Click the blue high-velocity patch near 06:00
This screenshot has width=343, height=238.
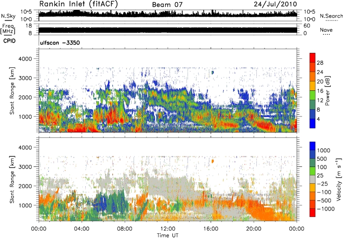coord(101,204)
